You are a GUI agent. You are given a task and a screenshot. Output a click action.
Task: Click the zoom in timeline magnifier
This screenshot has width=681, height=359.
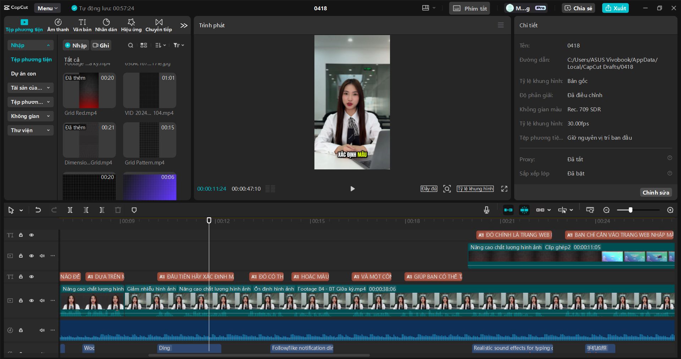pyautogui.click(x=670, y=210)
